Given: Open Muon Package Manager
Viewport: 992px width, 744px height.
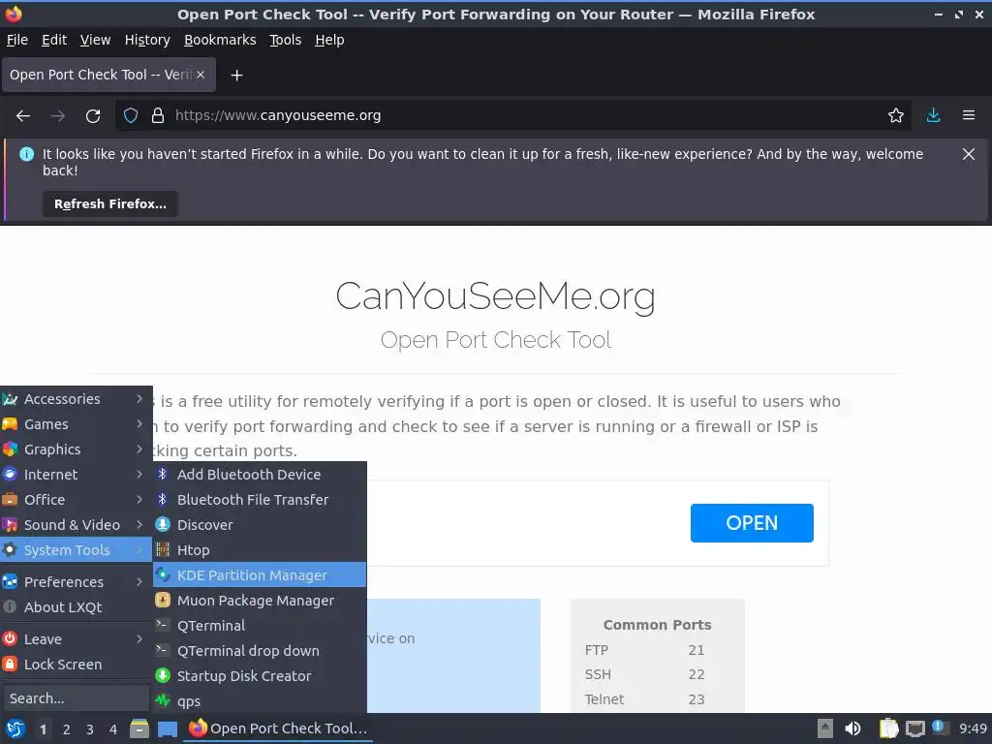Looking at the screenshot, I should (x=260, y=601).
